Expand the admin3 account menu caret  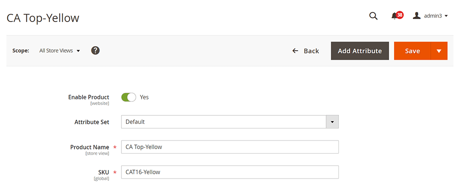(446, 16)
